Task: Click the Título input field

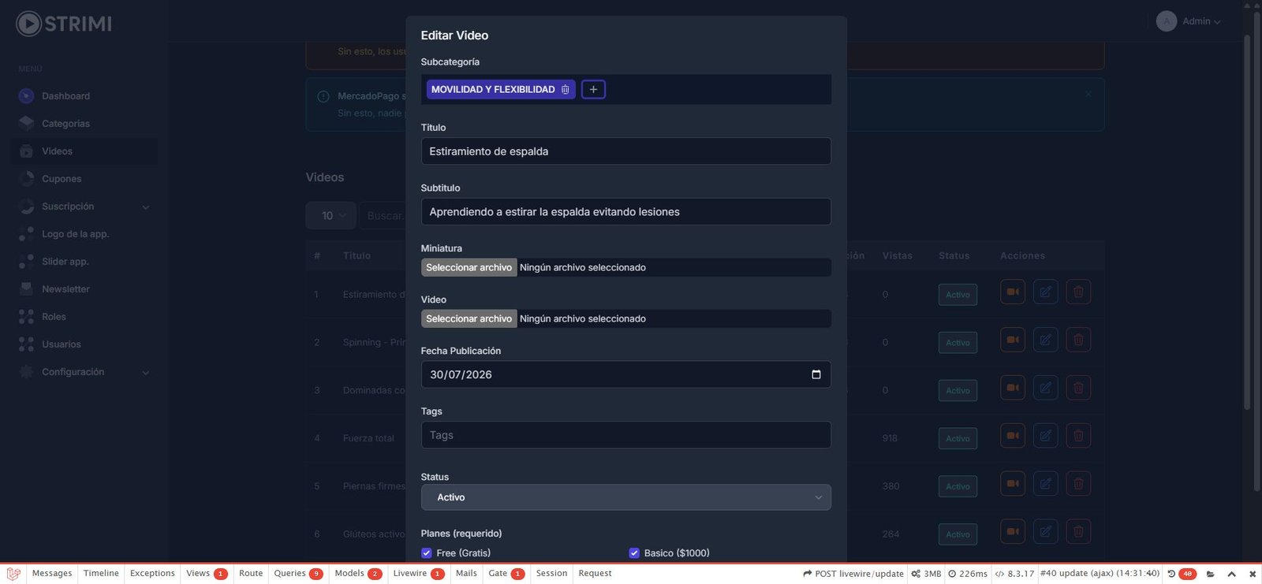Action: (x=626, y=151)
